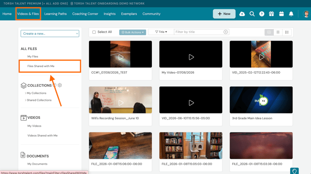Click the cloud upload icon
The height and width of the screenshot is (174, 311).
coord(242,14)
